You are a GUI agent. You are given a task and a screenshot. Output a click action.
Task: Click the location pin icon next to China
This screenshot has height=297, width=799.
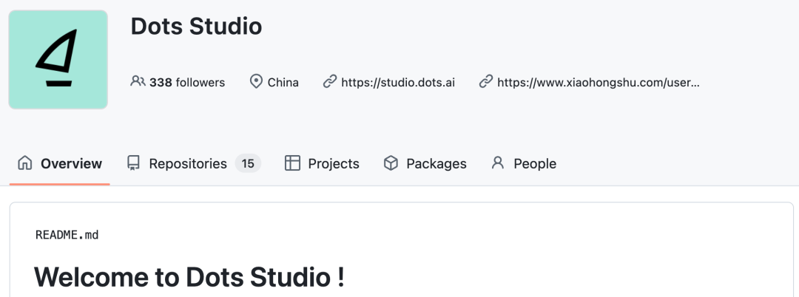[256, 81]
